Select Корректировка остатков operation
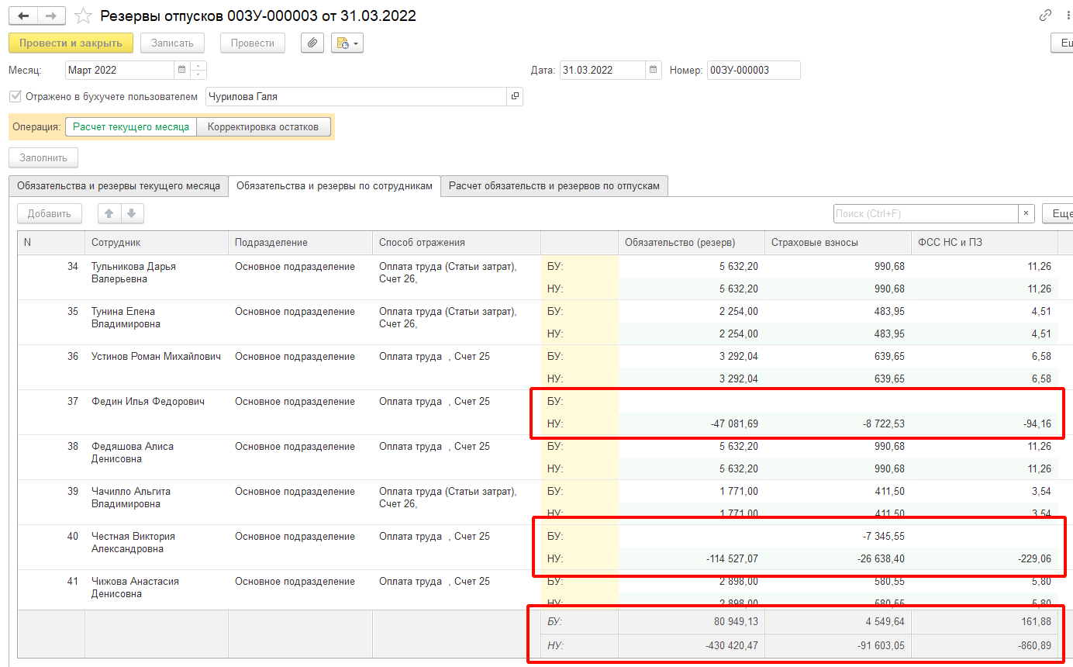This screenshot has height=667, width=1073. point(264,126)
